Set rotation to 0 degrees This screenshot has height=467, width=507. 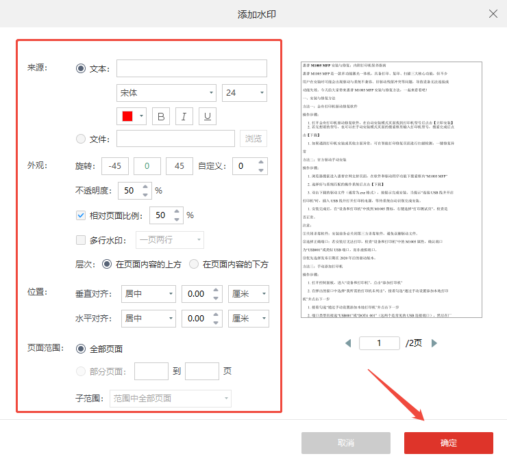147,166
